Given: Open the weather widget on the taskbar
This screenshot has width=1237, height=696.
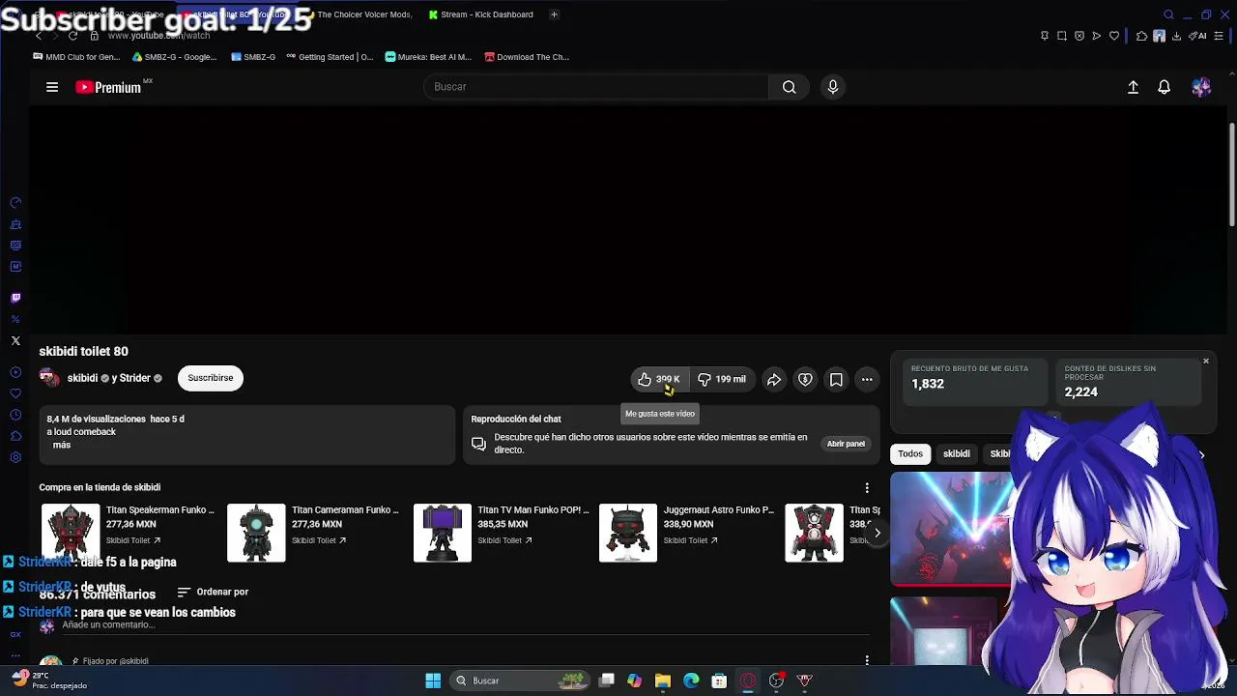Looking at the screenshot, I should (x=50, y=681).
